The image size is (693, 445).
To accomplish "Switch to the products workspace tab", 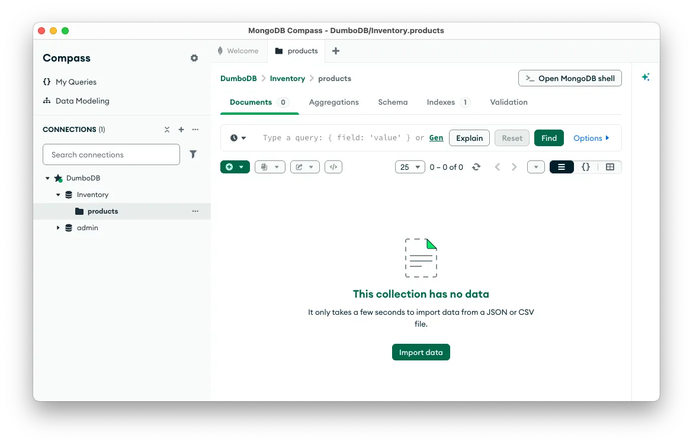I will [x=296, y=51].
